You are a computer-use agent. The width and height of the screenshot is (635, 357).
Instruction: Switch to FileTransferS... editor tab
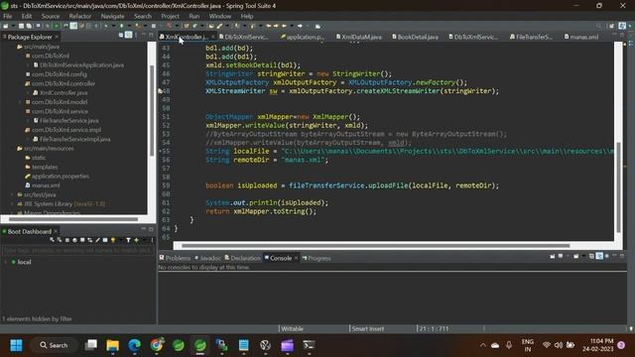(531, 37)
